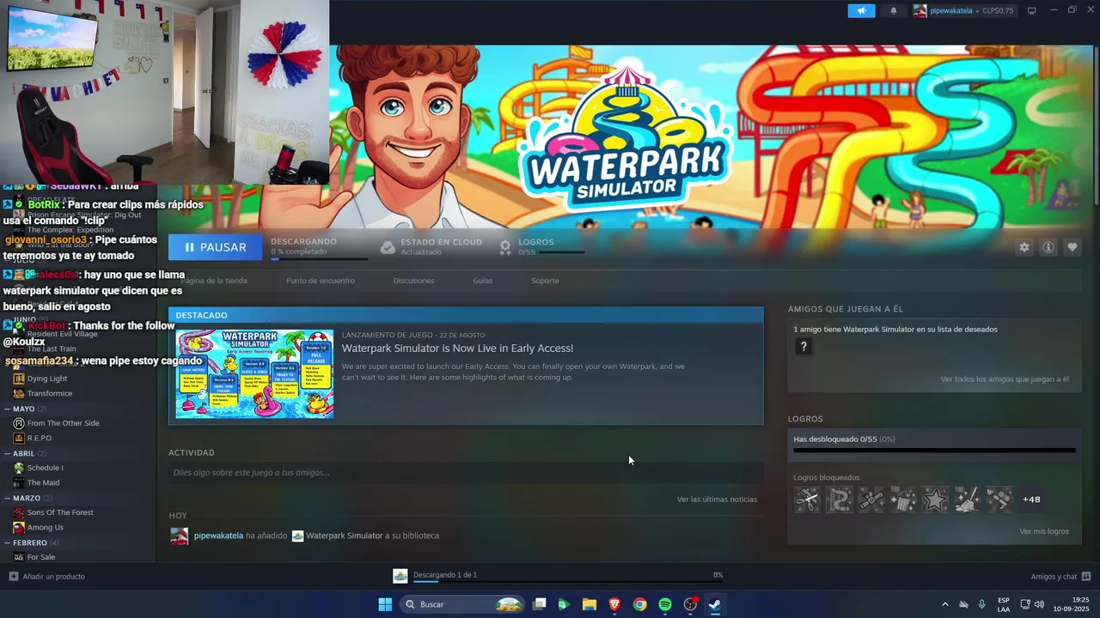The image size is (1100, 618).
Task: Select Sons Of The Forest in library
Action: click(60, 512)
